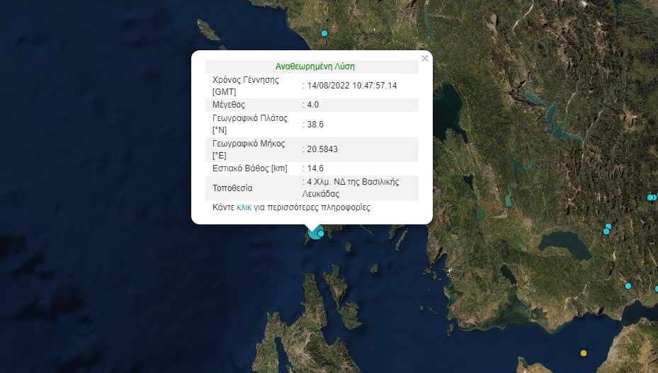
Task: Click the latitude value 38.6
Action: [x=314, y=124]
